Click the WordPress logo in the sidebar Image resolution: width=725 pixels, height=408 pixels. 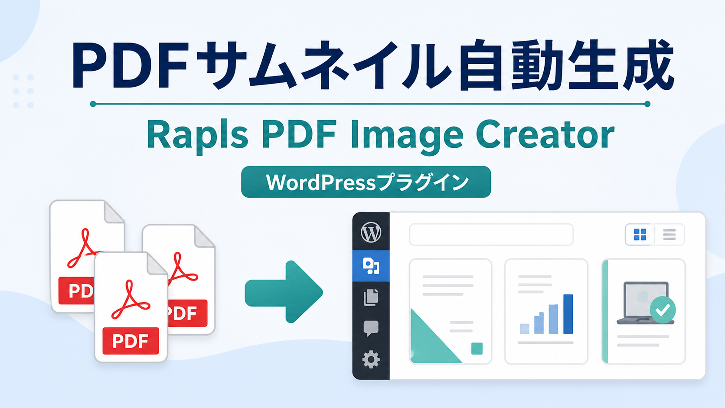point(371,232)
